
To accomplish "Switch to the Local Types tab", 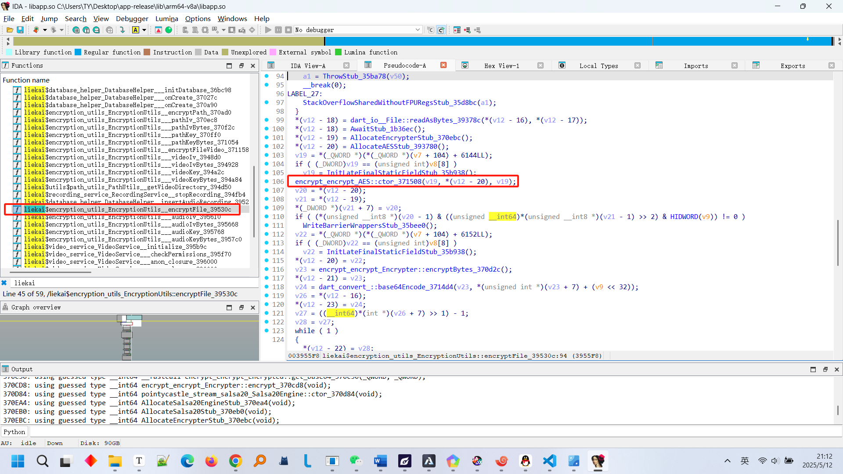I will [598, 66].
